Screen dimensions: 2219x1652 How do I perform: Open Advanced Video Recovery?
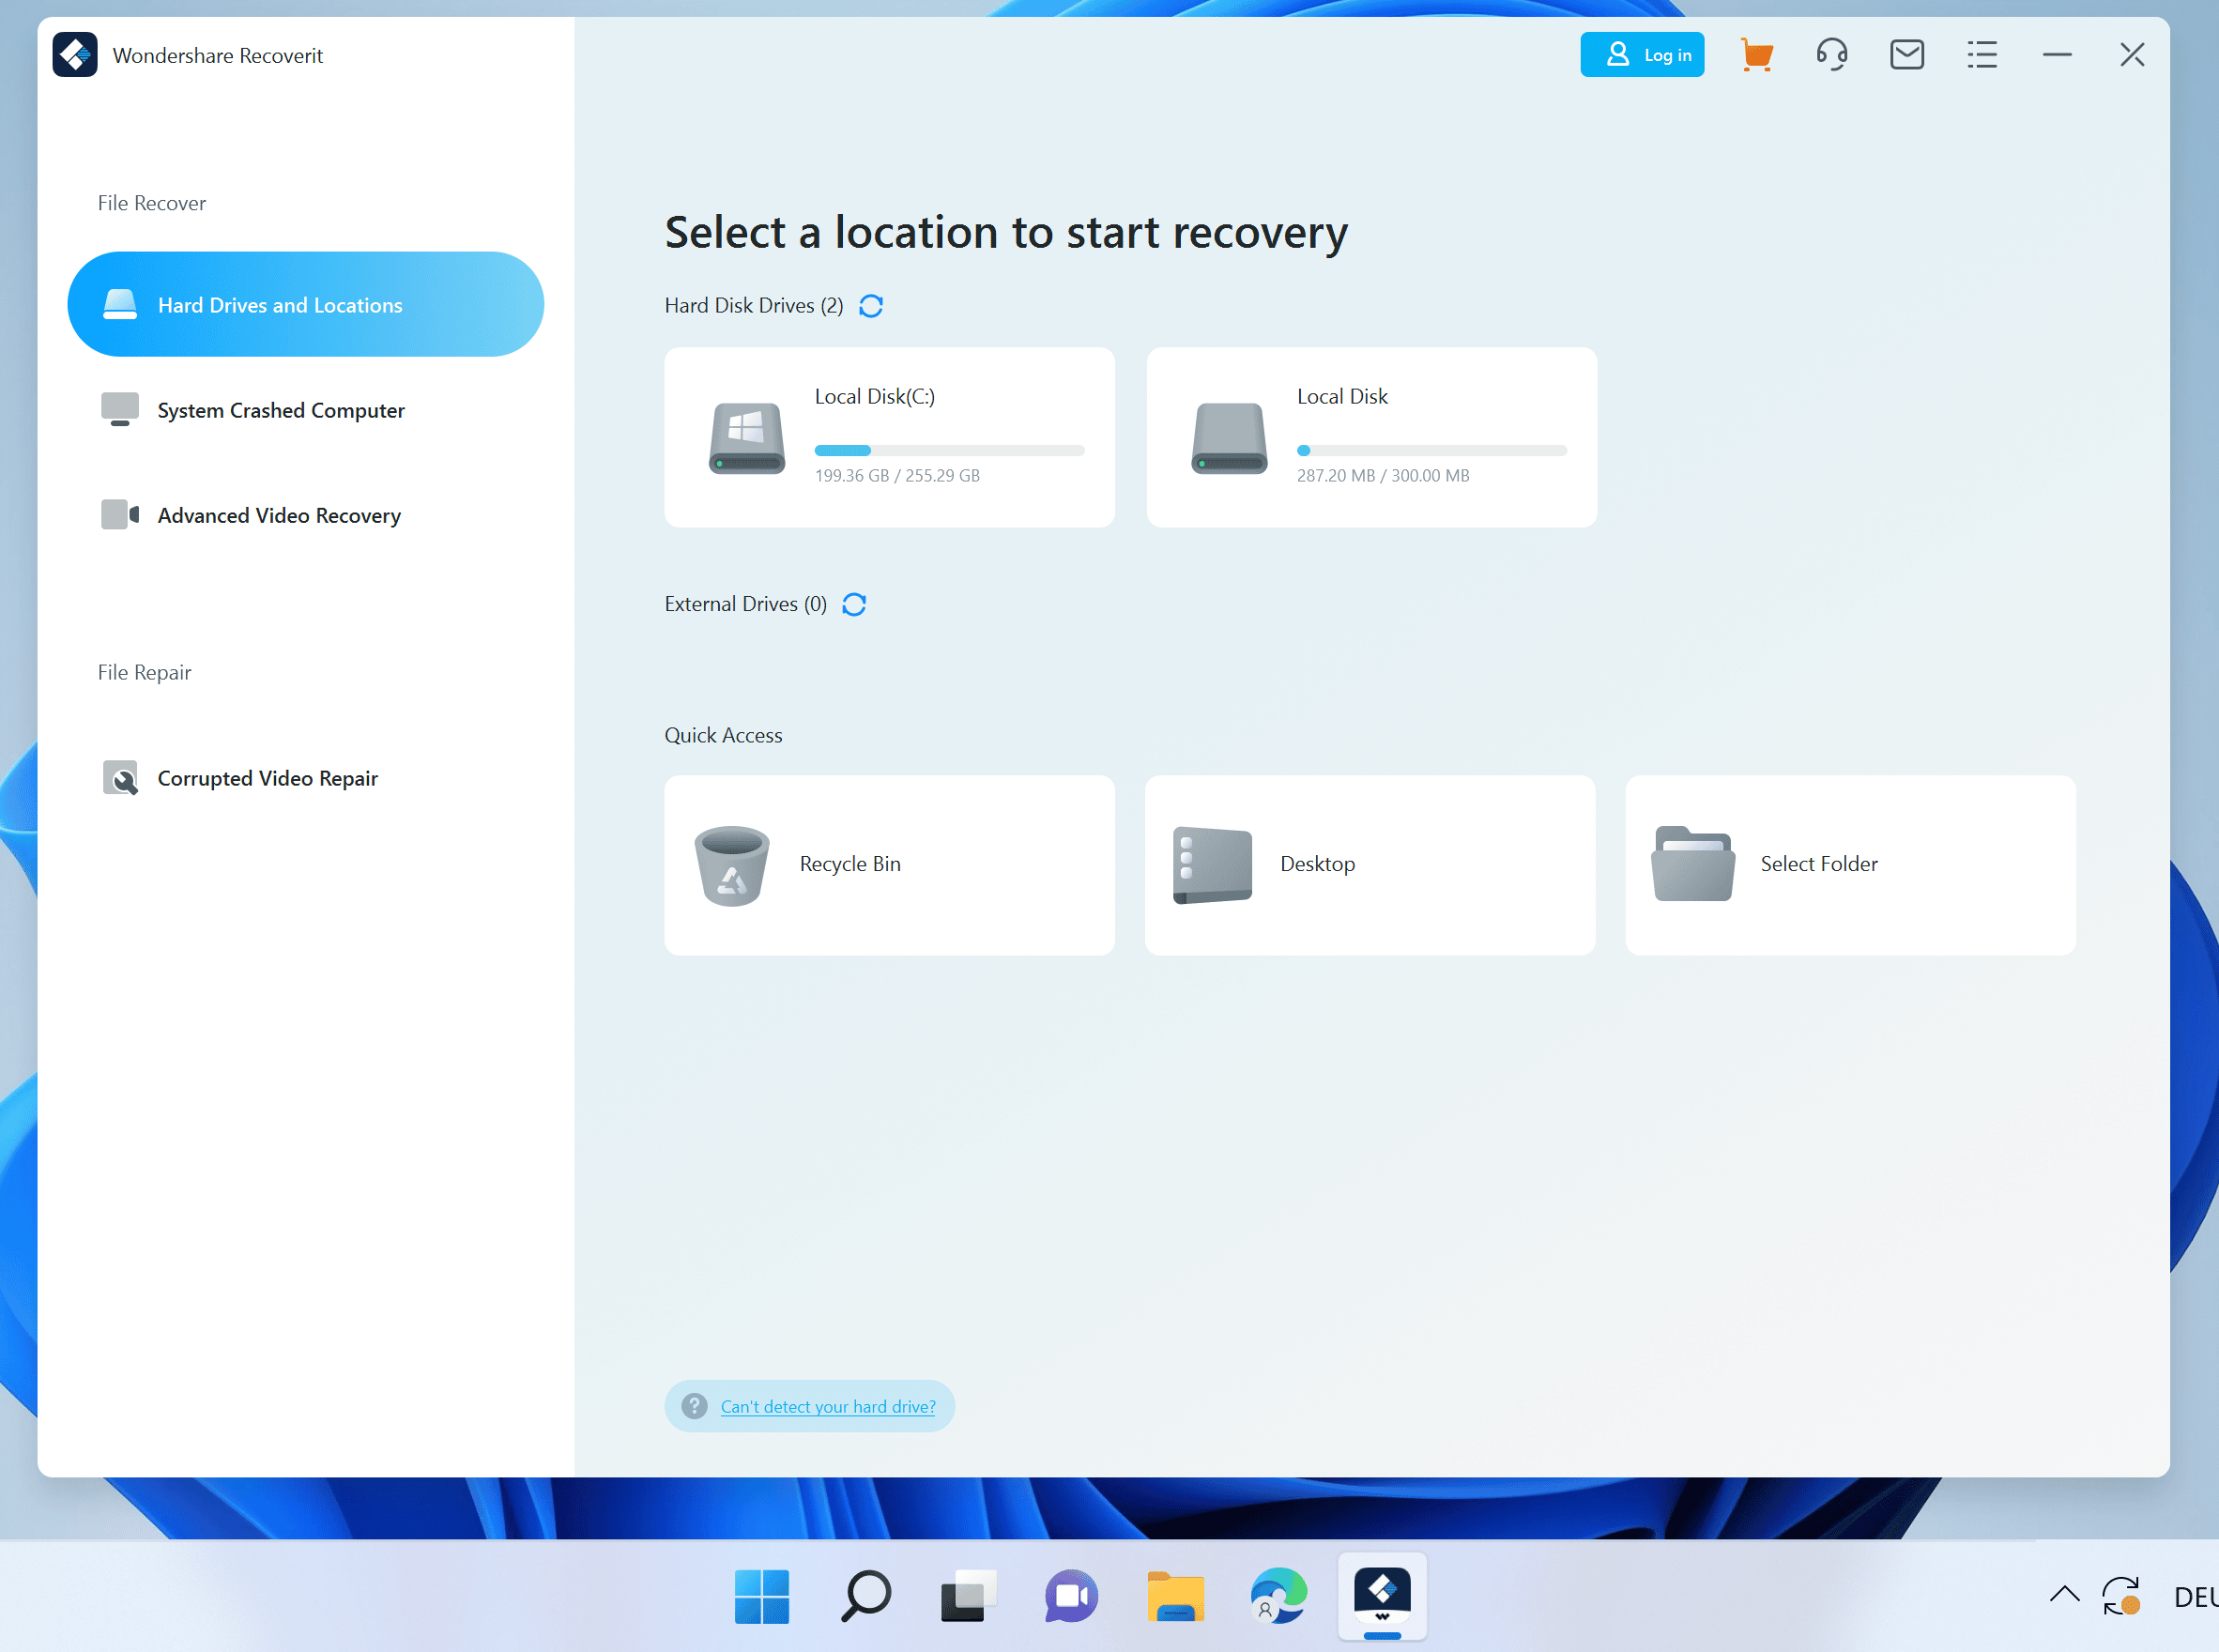click(278, 515)
